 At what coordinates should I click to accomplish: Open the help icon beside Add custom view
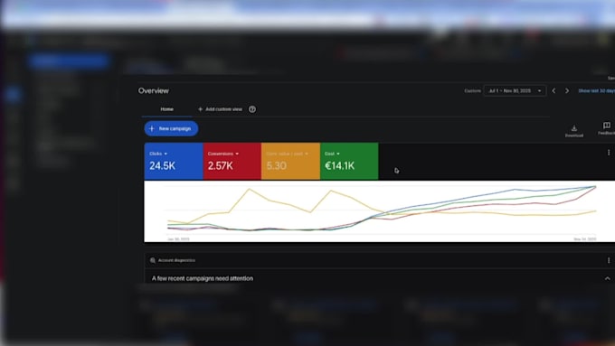[x=252, y=109]
